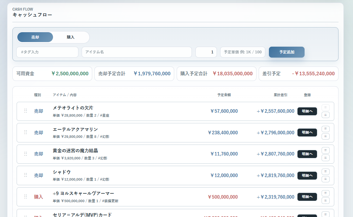Switch to 購入 mode
The width and height of the screenshot is (353, 217).
pos(71,37)
